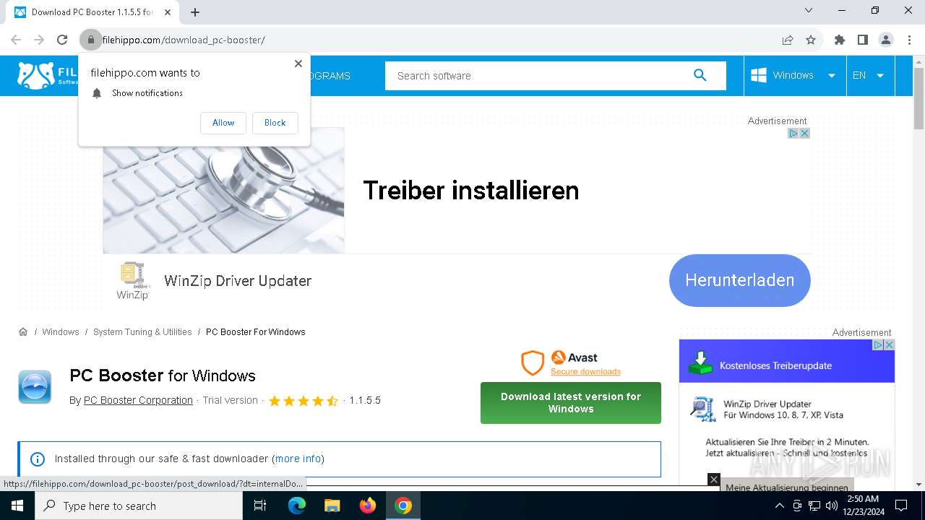
Task: Launch Microsoft Edge from taskbar
Action: point(297,506)
